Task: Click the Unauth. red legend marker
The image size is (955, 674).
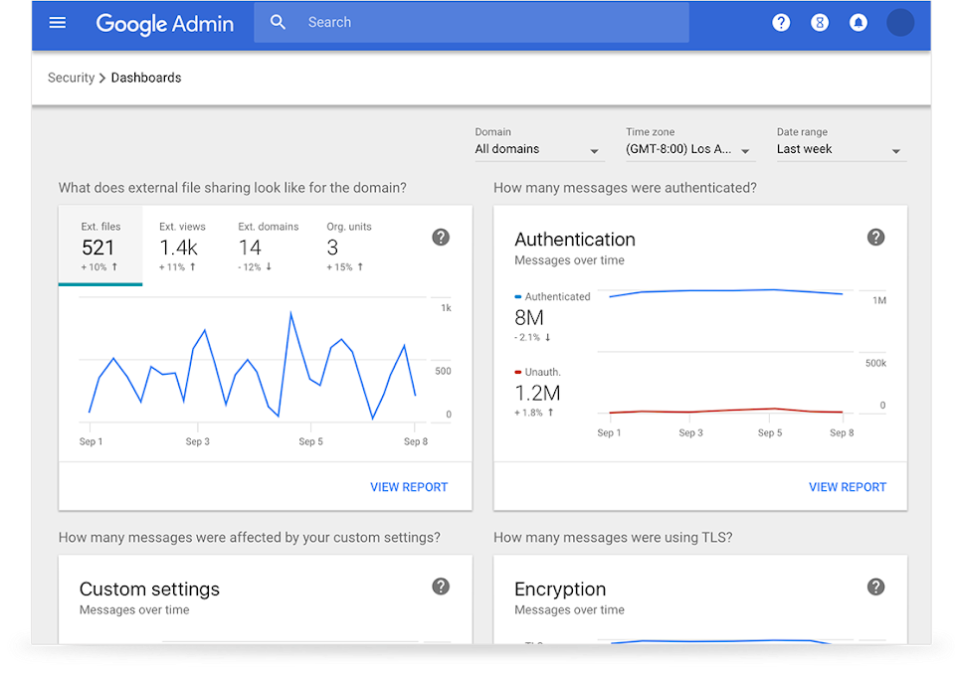Action: point(518,372)
